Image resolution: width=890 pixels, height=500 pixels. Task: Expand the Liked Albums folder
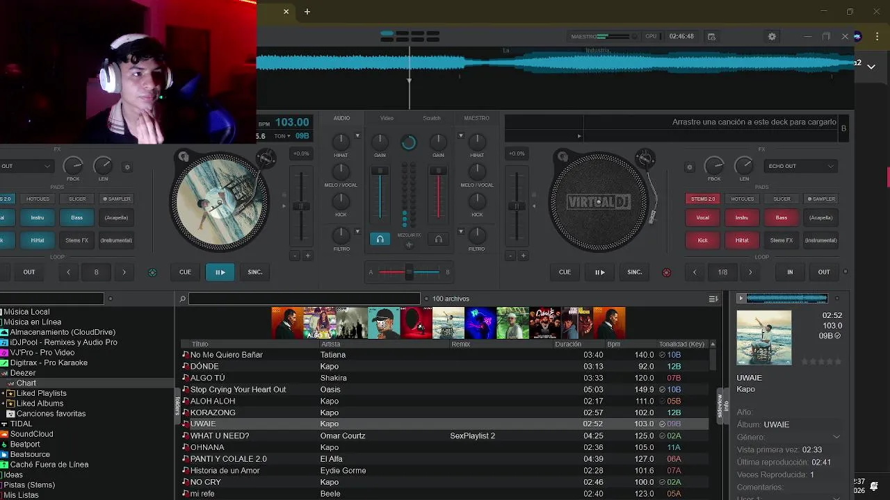click(x=3, y=403)
